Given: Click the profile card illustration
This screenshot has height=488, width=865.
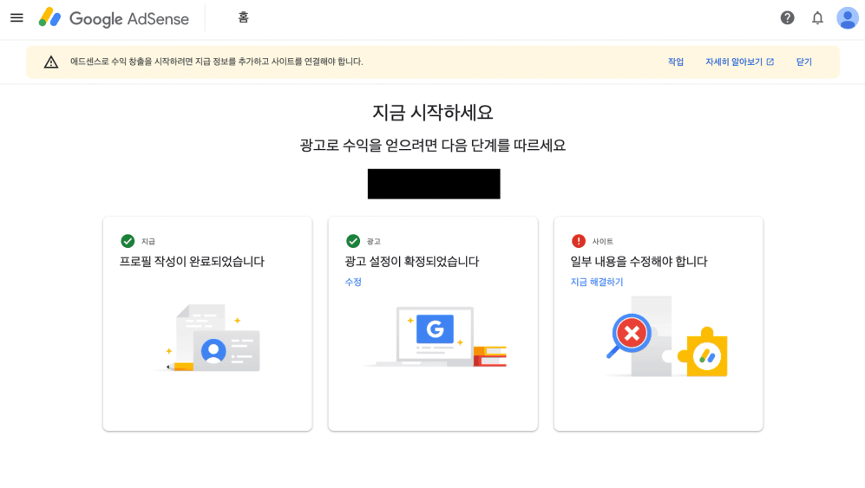Looking at the screenshot, I should 213,340.
